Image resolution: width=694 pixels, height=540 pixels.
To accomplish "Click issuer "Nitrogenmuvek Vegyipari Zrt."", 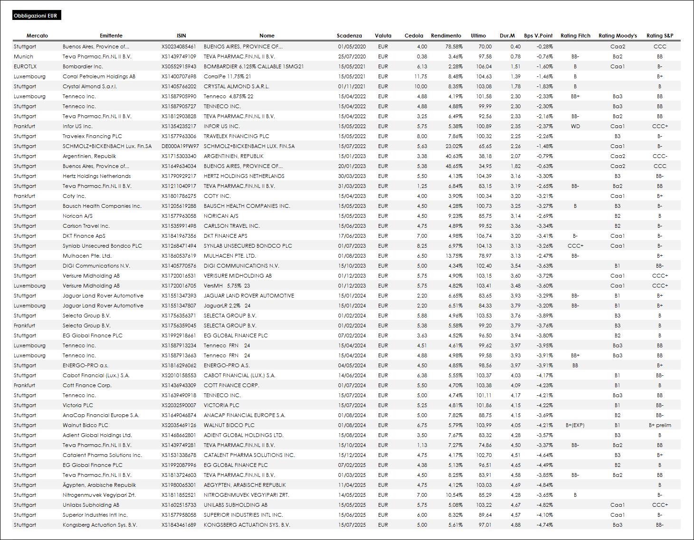I will (x=99, y=495).
